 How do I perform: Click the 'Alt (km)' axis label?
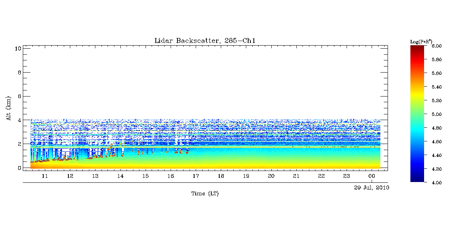coord(8,108)
